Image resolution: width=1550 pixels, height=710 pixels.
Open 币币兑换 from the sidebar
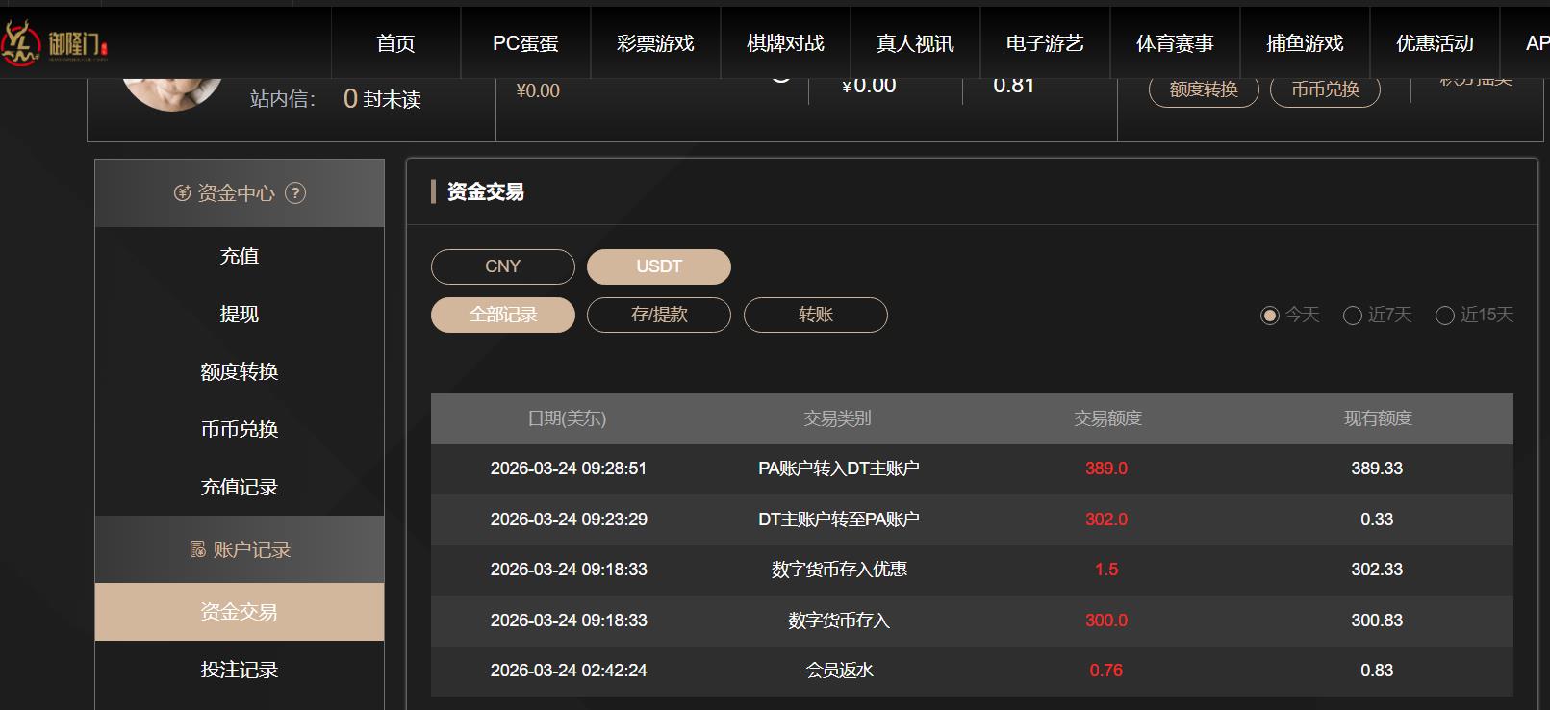239,429
